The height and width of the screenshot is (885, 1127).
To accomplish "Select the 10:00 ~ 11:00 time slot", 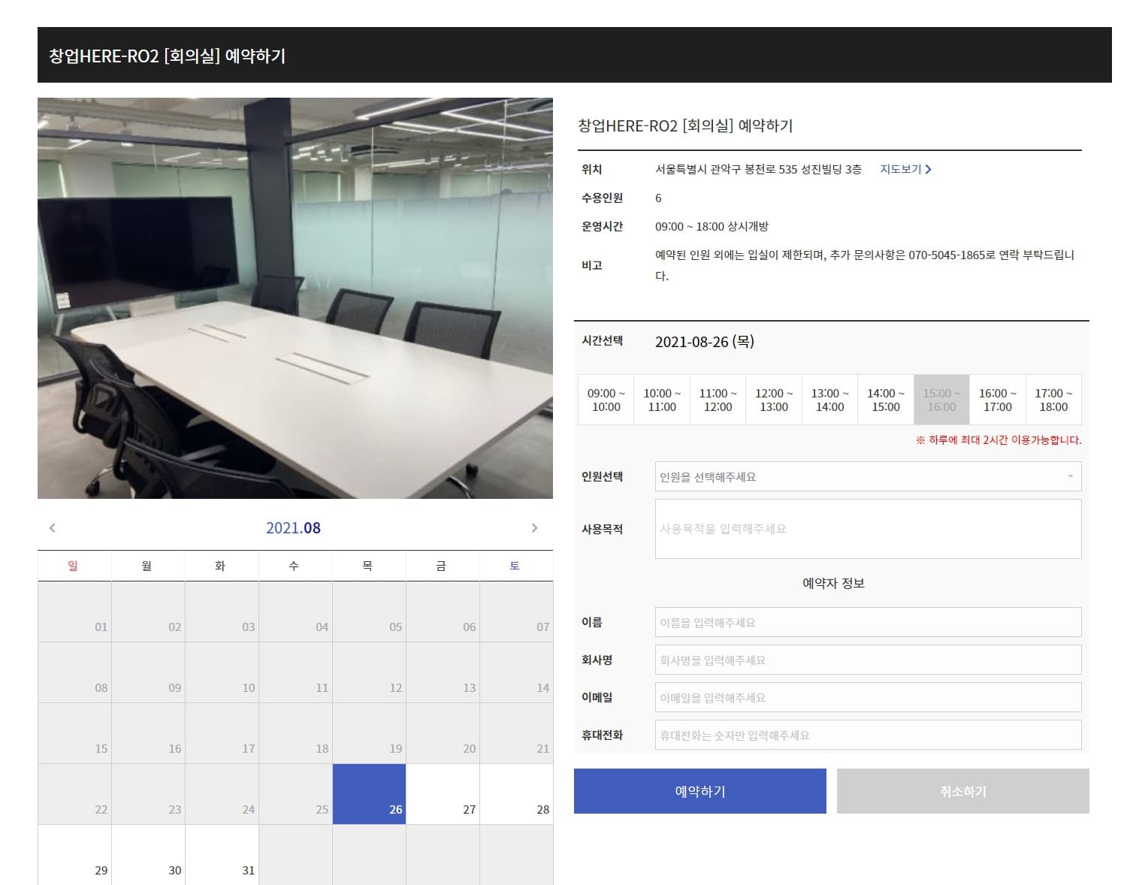I will pos(662,400).
